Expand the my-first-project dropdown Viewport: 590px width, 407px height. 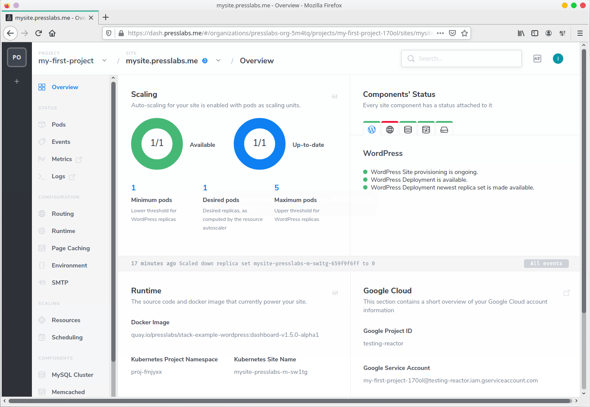click(104, 61)
